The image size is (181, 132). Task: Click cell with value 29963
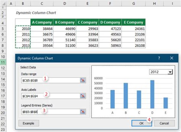click(x=87, y=29)
